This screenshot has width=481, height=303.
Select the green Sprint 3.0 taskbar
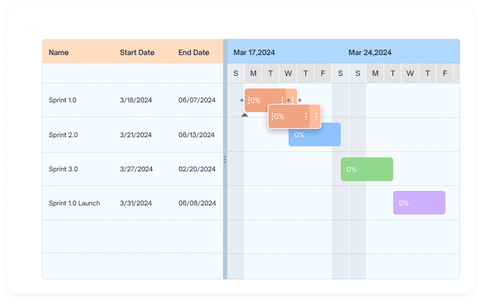point(367,169)
